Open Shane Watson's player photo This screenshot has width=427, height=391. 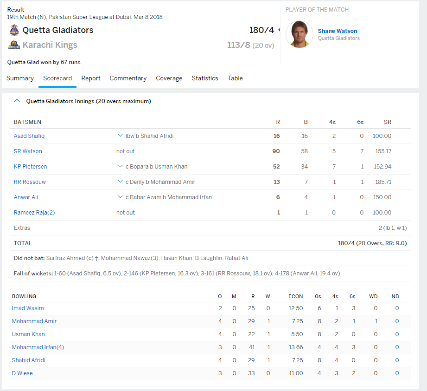tap(299, 34)
